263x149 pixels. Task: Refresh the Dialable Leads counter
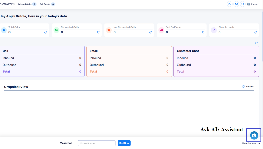tap(256, 32)
